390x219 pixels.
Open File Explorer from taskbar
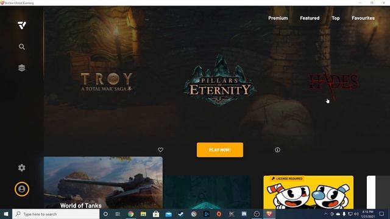(x=143, y=214)
